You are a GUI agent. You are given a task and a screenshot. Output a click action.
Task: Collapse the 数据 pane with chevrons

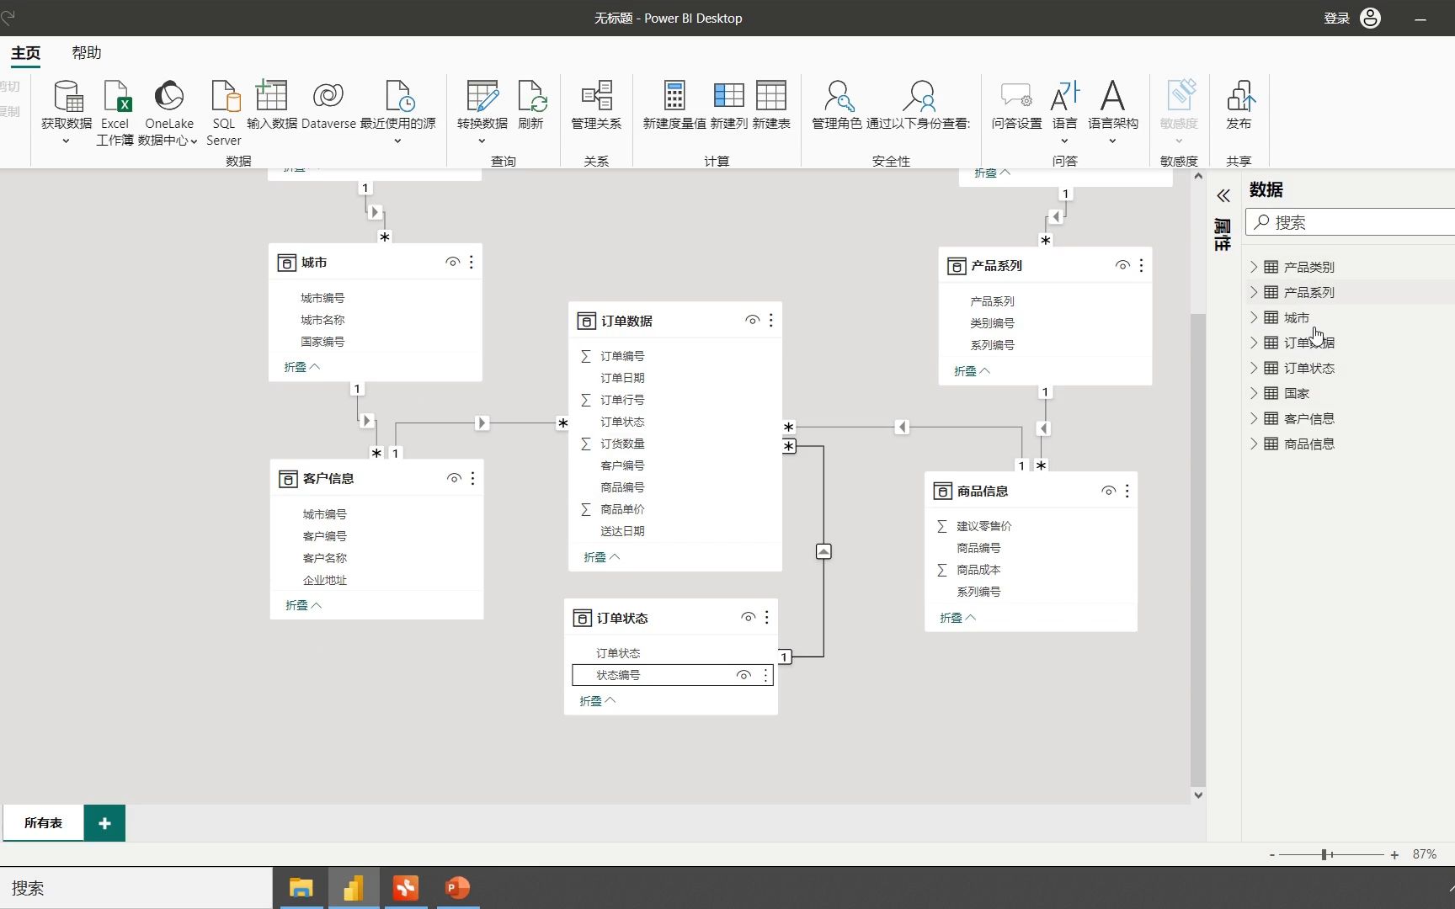[1223, 196]
